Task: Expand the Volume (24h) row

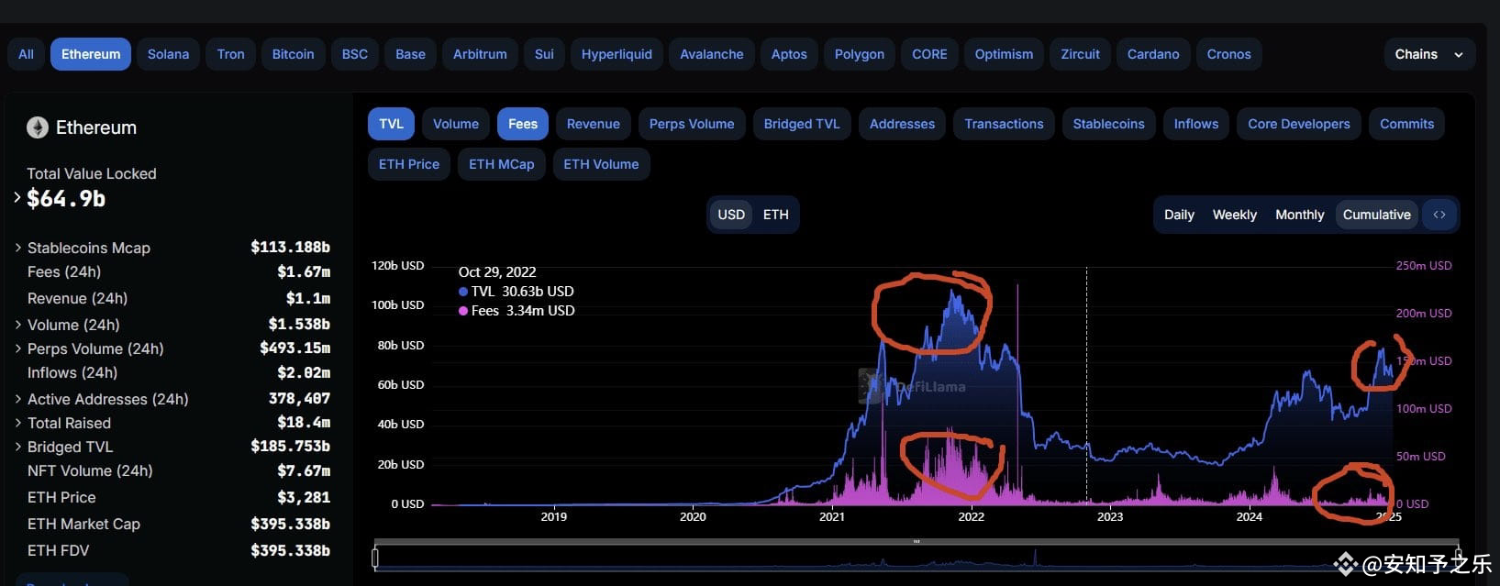Action: click(18, 325)
